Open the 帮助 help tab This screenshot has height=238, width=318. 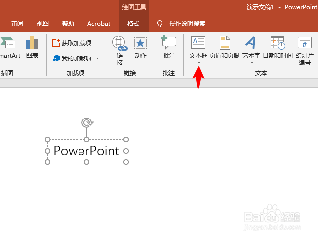coord(68,24)
